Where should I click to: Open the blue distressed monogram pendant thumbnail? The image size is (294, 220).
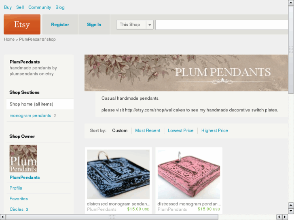[x=118, y=174]
